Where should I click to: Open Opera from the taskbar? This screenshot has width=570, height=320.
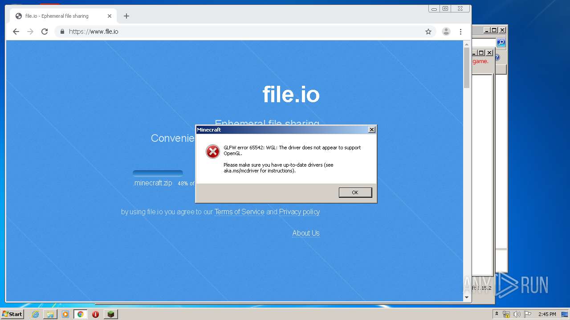point(95,314)
